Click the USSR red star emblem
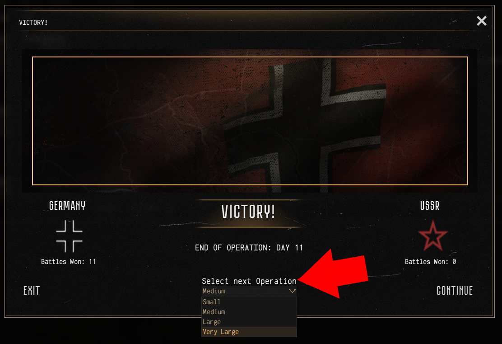This screenshot has height=344, width=502. (x=432, y=236)
